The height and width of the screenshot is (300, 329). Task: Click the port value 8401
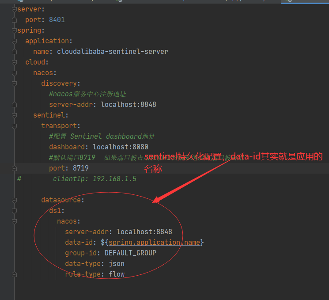[57, 20]
